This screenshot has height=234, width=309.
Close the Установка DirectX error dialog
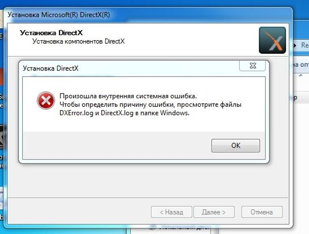point(253,66)
